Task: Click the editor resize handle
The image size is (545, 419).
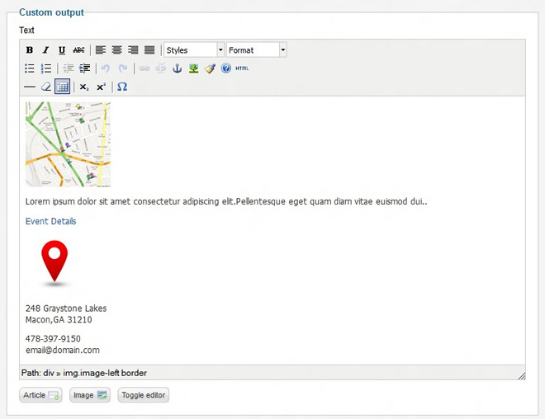Action: [521, 375]
